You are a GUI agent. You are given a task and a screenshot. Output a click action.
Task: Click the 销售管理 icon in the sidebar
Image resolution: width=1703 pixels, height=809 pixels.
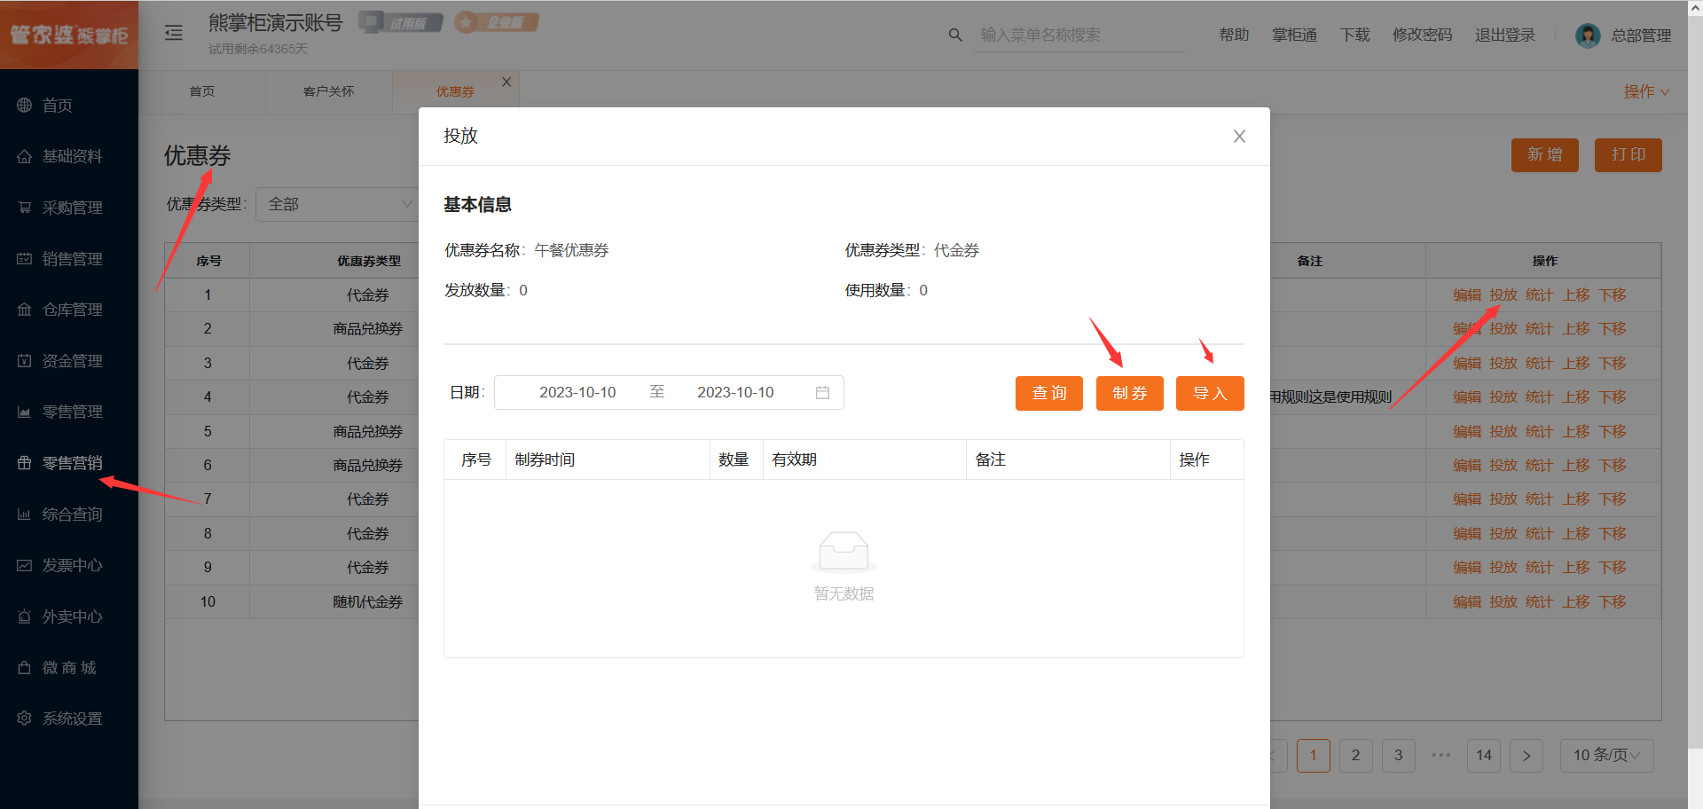click(x=24, y=259)
